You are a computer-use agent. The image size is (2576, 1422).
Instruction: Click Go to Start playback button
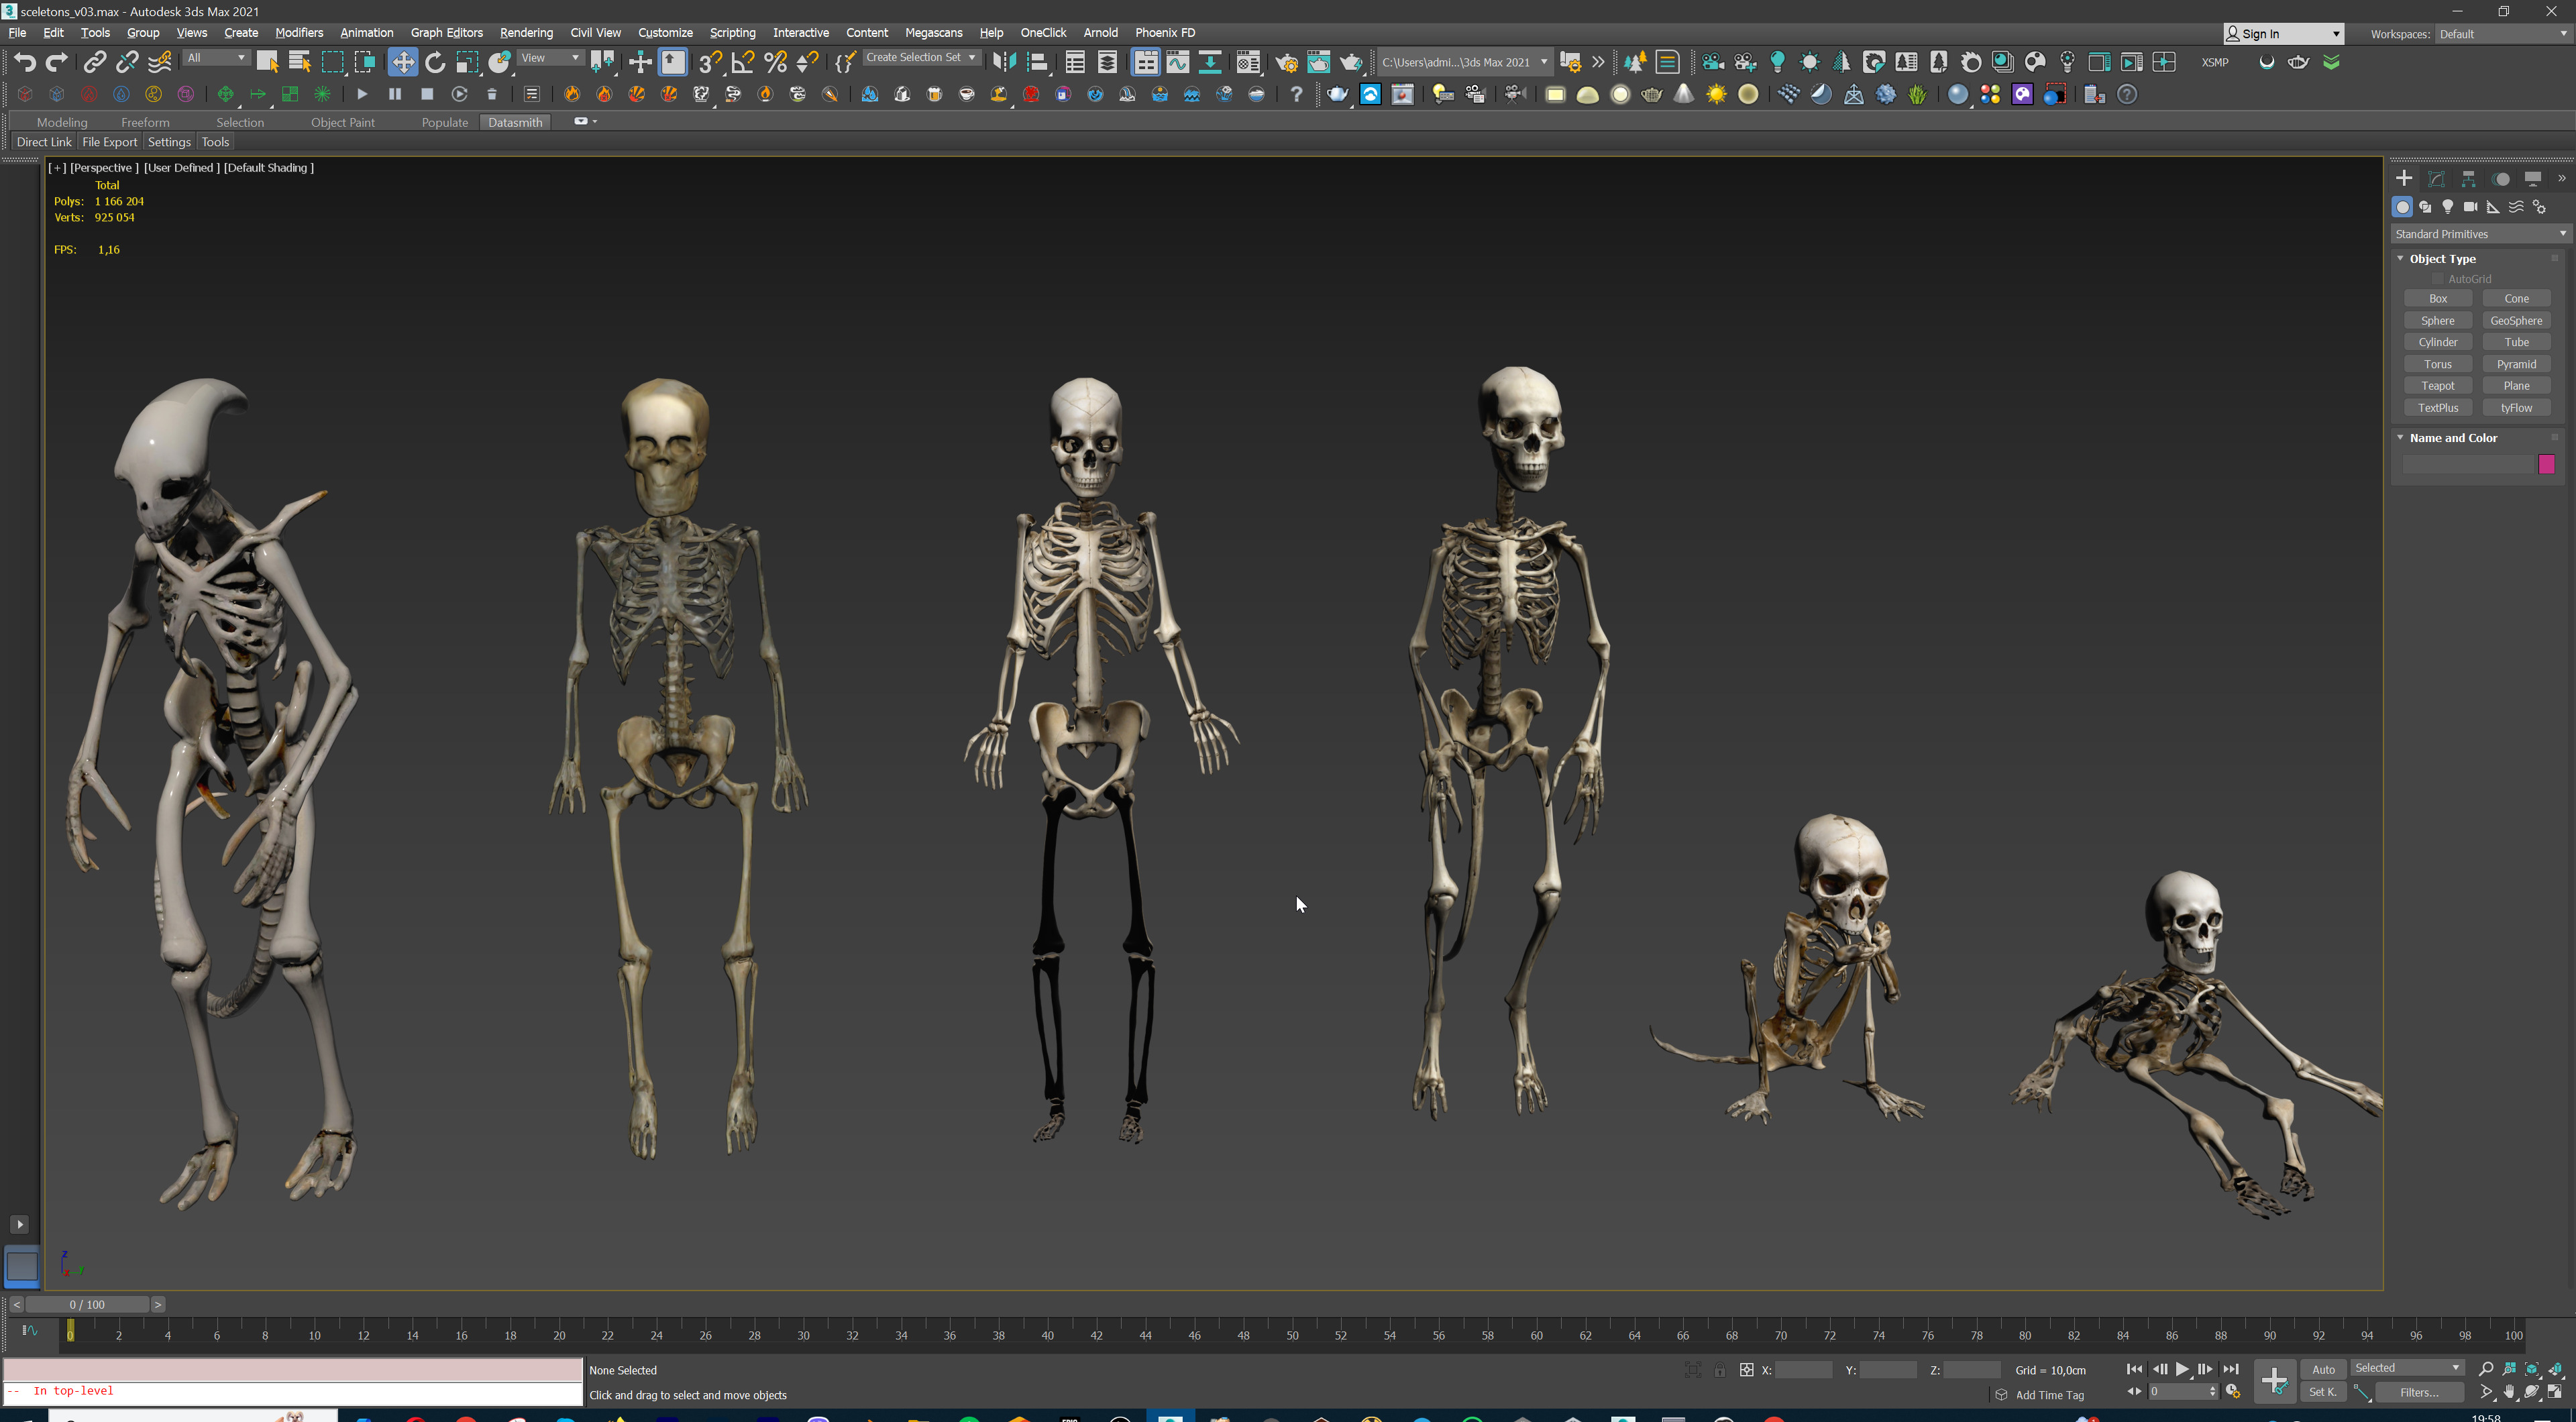pos(2134,1369)
